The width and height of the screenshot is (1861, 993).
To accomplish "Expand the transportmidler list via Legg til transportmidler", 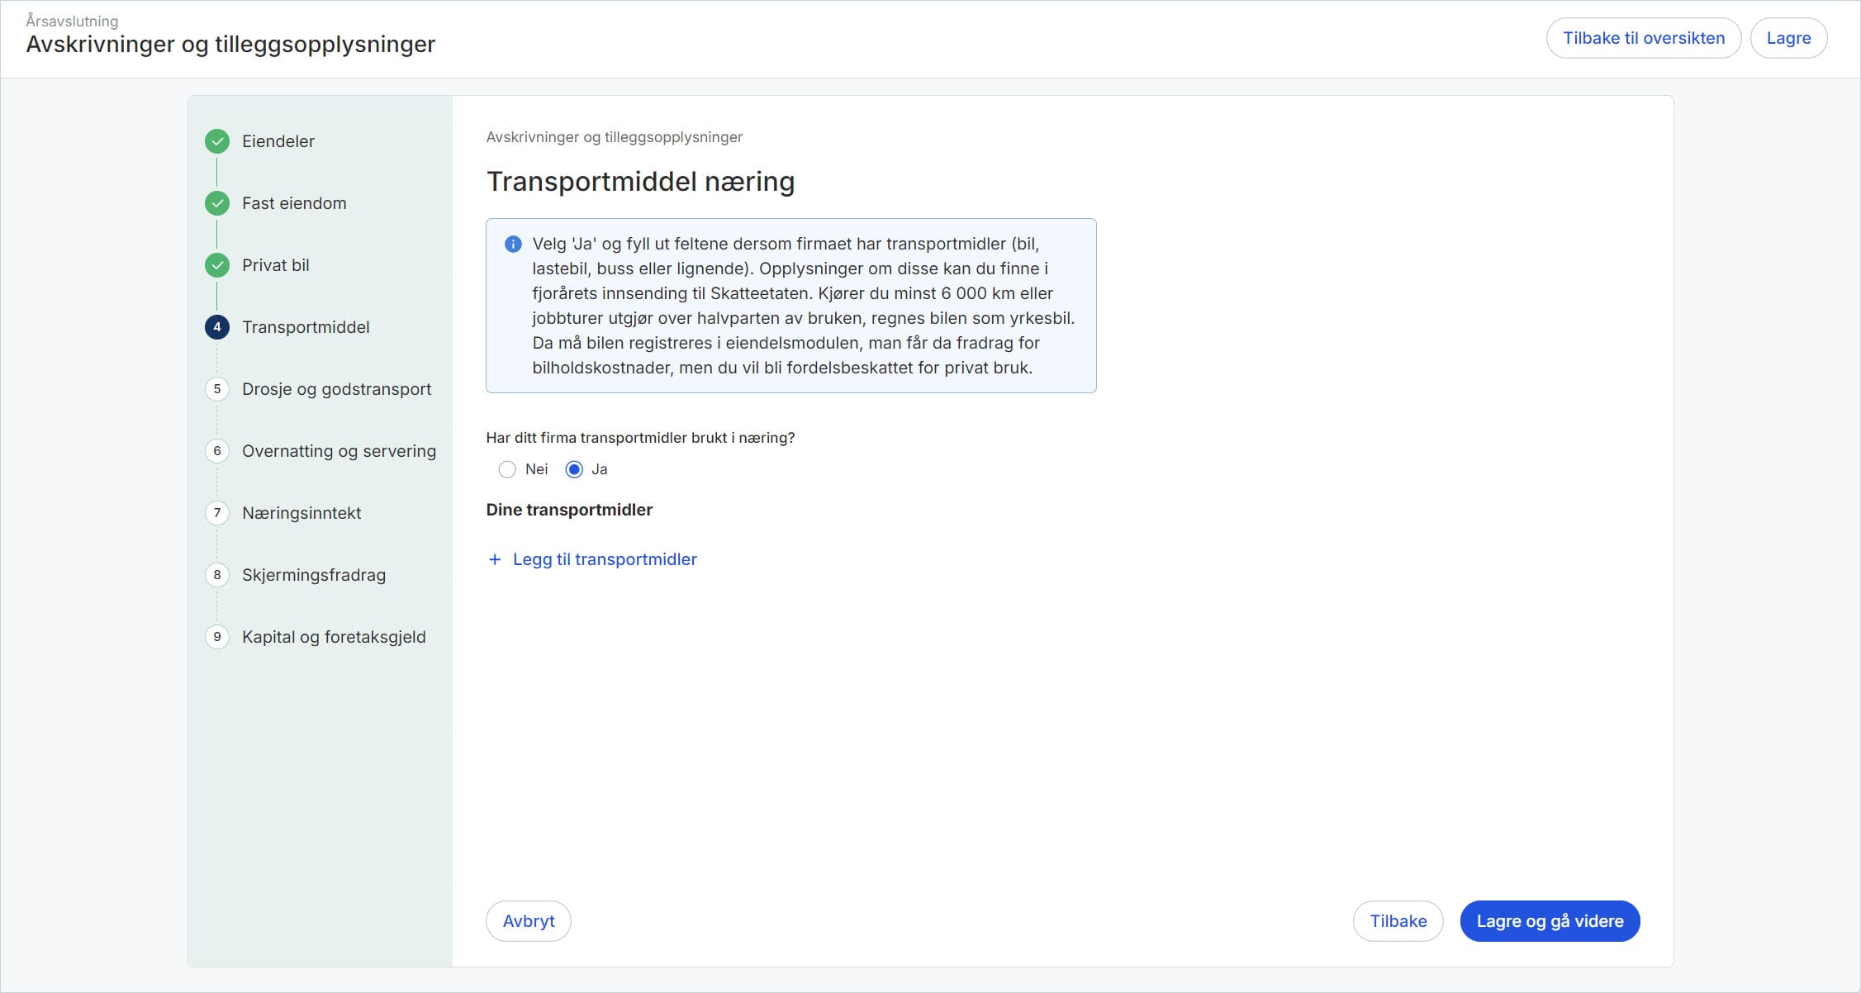I will 604,559.
